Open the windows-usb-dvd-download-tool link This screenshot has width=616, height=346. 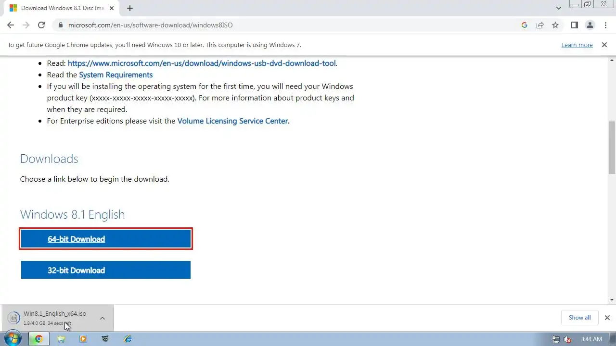click(202, 63)
